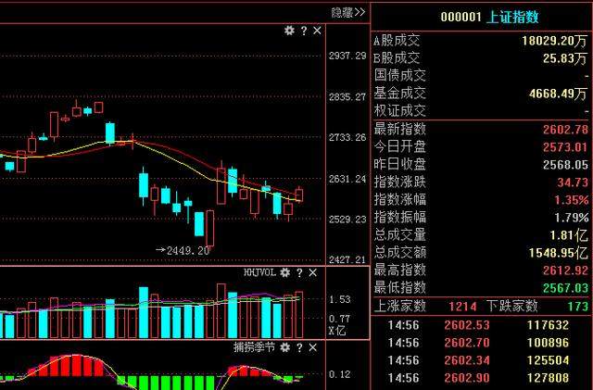Open settings gear of main K-line chart
593x390 pixels.
(x=289, y=31)
